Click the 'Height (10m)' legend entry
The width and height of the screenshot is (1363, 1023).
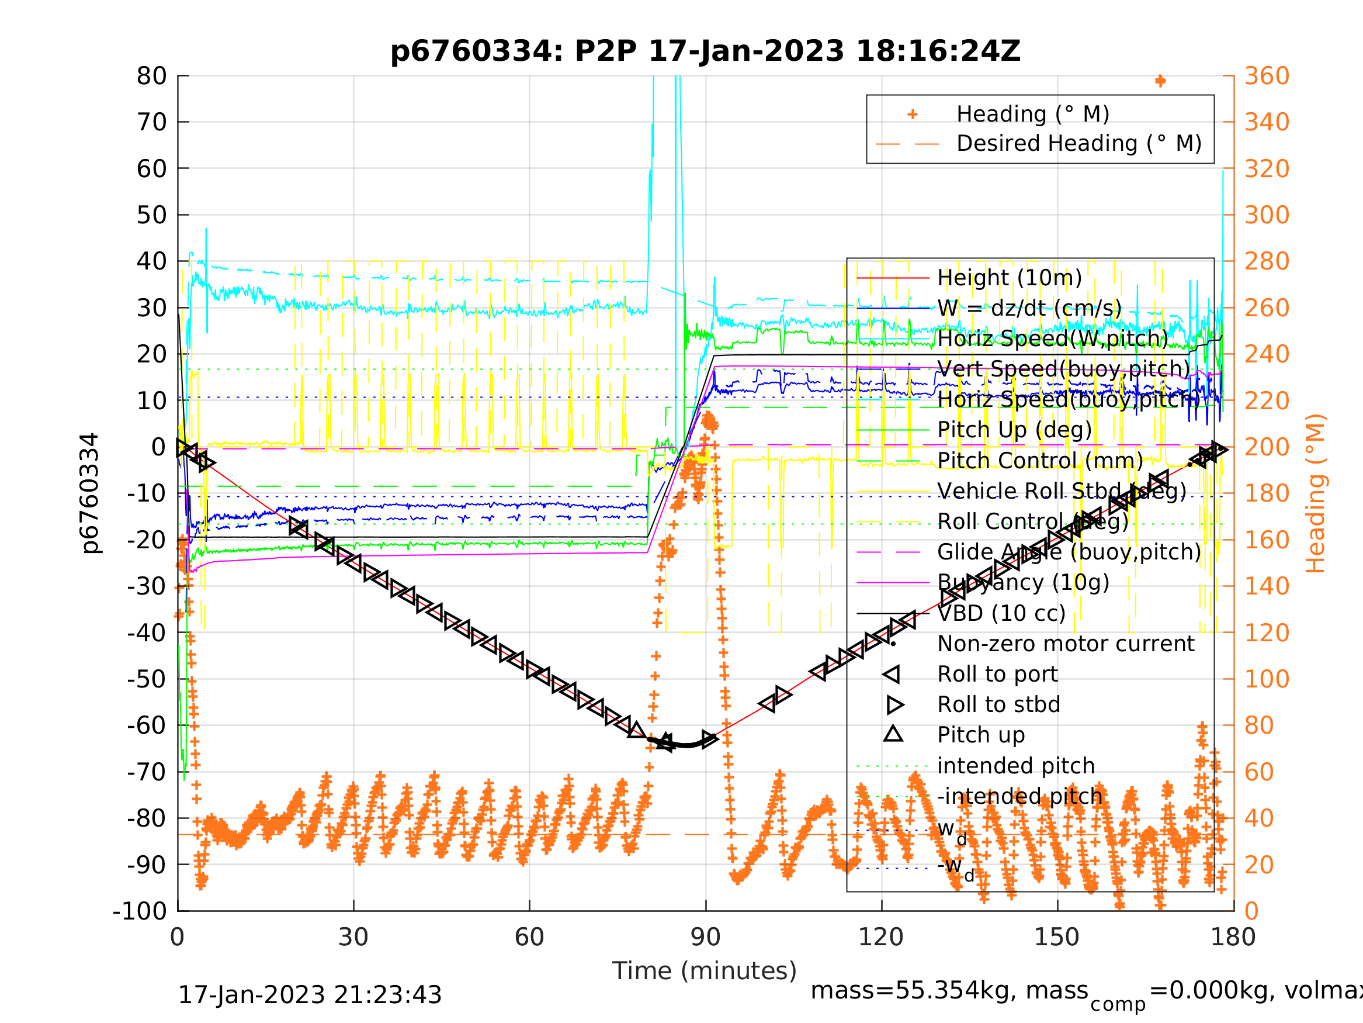click(1010, 278)
